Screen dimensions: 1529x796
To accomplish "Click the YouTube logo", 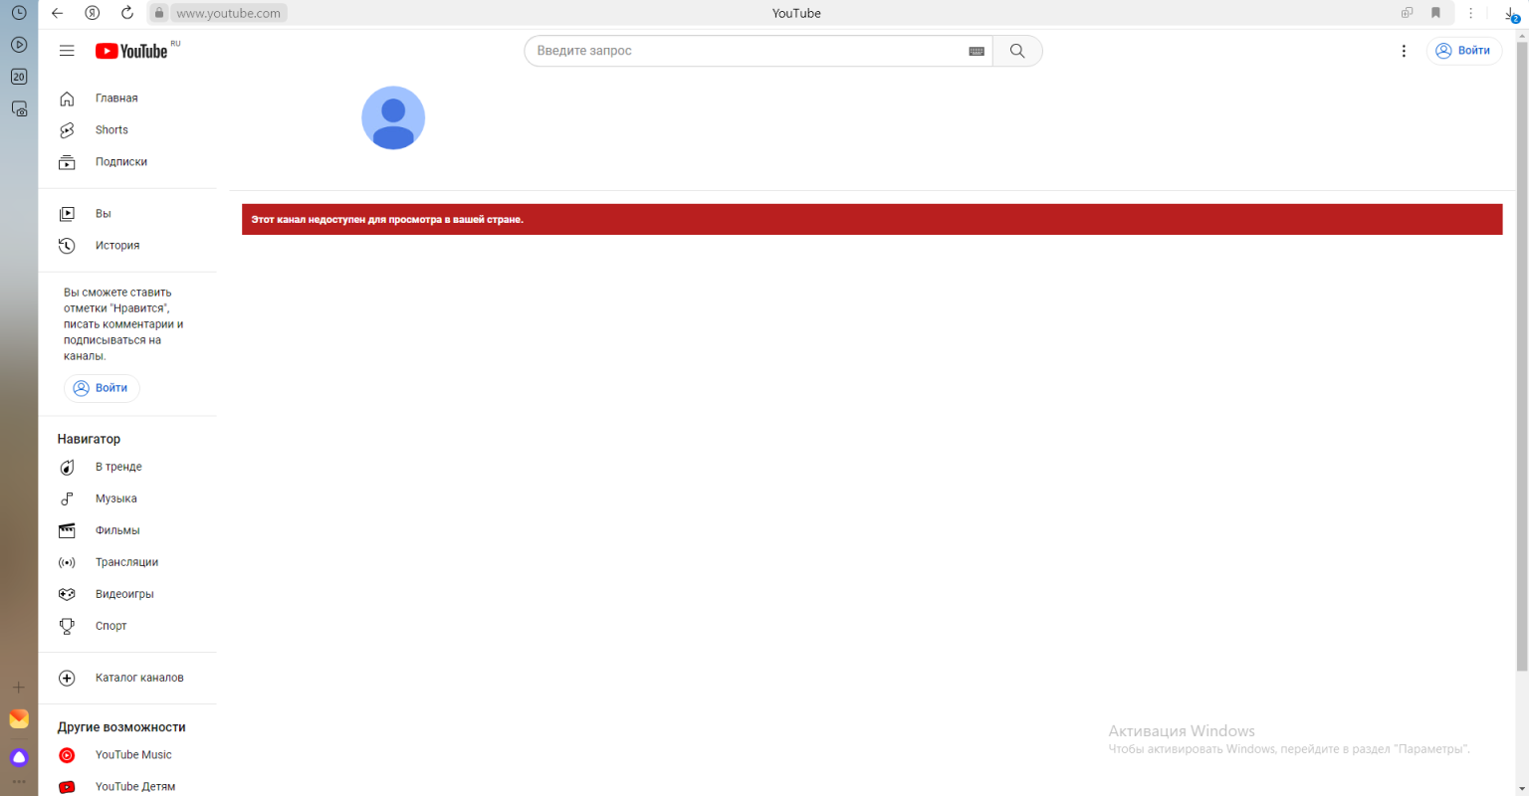I will click(131, 52).
